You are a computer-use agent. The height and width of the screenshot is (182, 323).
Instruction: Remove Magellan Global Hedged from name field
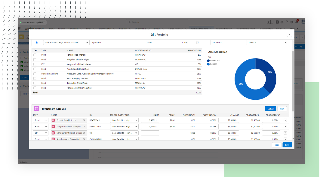click(x=84, y=127)
